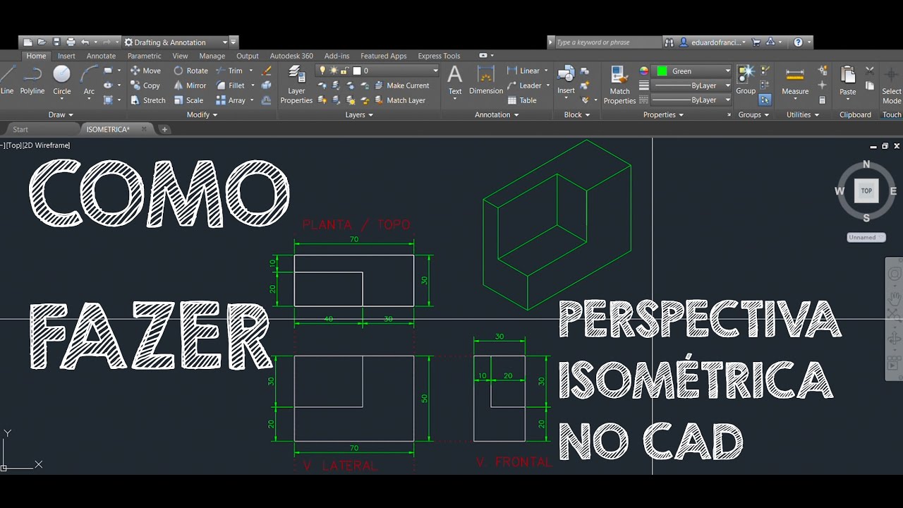
Task: Select the Line drawing tool
Action: pyautogui.click(x=7, y=81)
